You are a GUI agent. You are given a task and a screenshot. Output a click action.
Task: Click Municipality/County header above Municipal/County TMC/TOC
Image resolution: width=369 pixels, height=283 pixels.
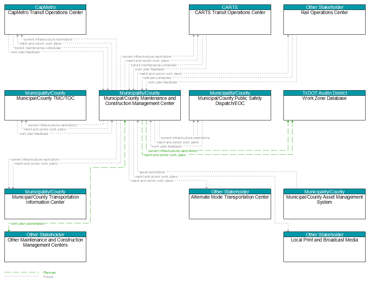tap(45, 93)
